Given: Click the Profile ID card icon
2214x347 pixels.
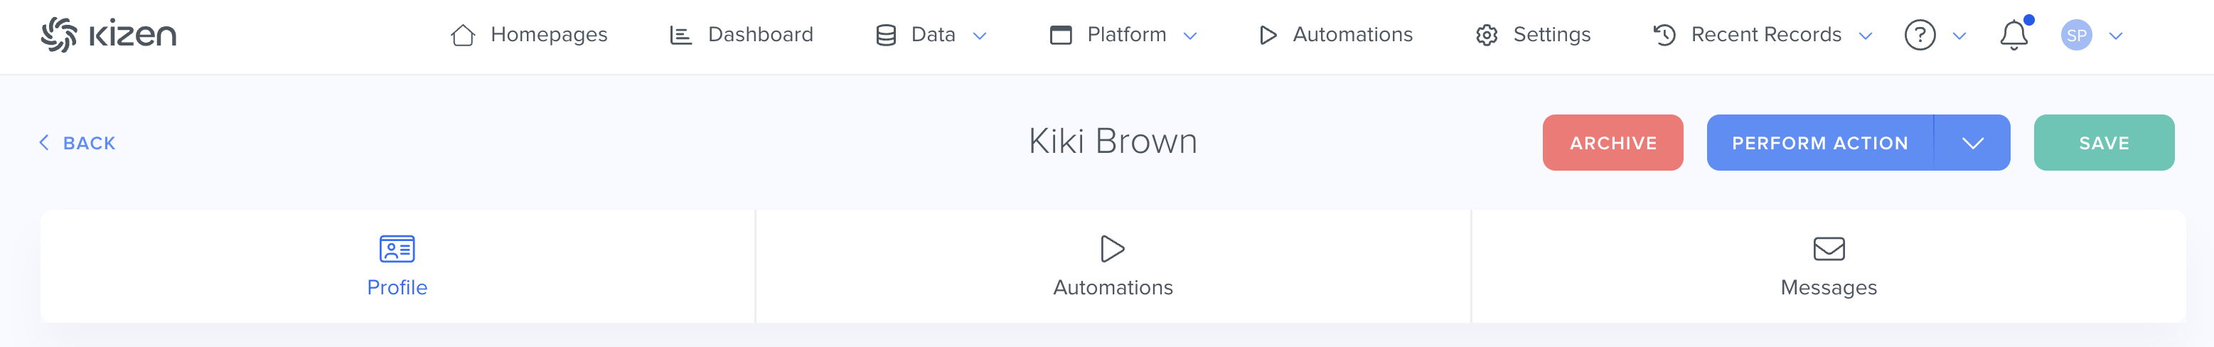Looking at the screenshot, I should [397, 249].
